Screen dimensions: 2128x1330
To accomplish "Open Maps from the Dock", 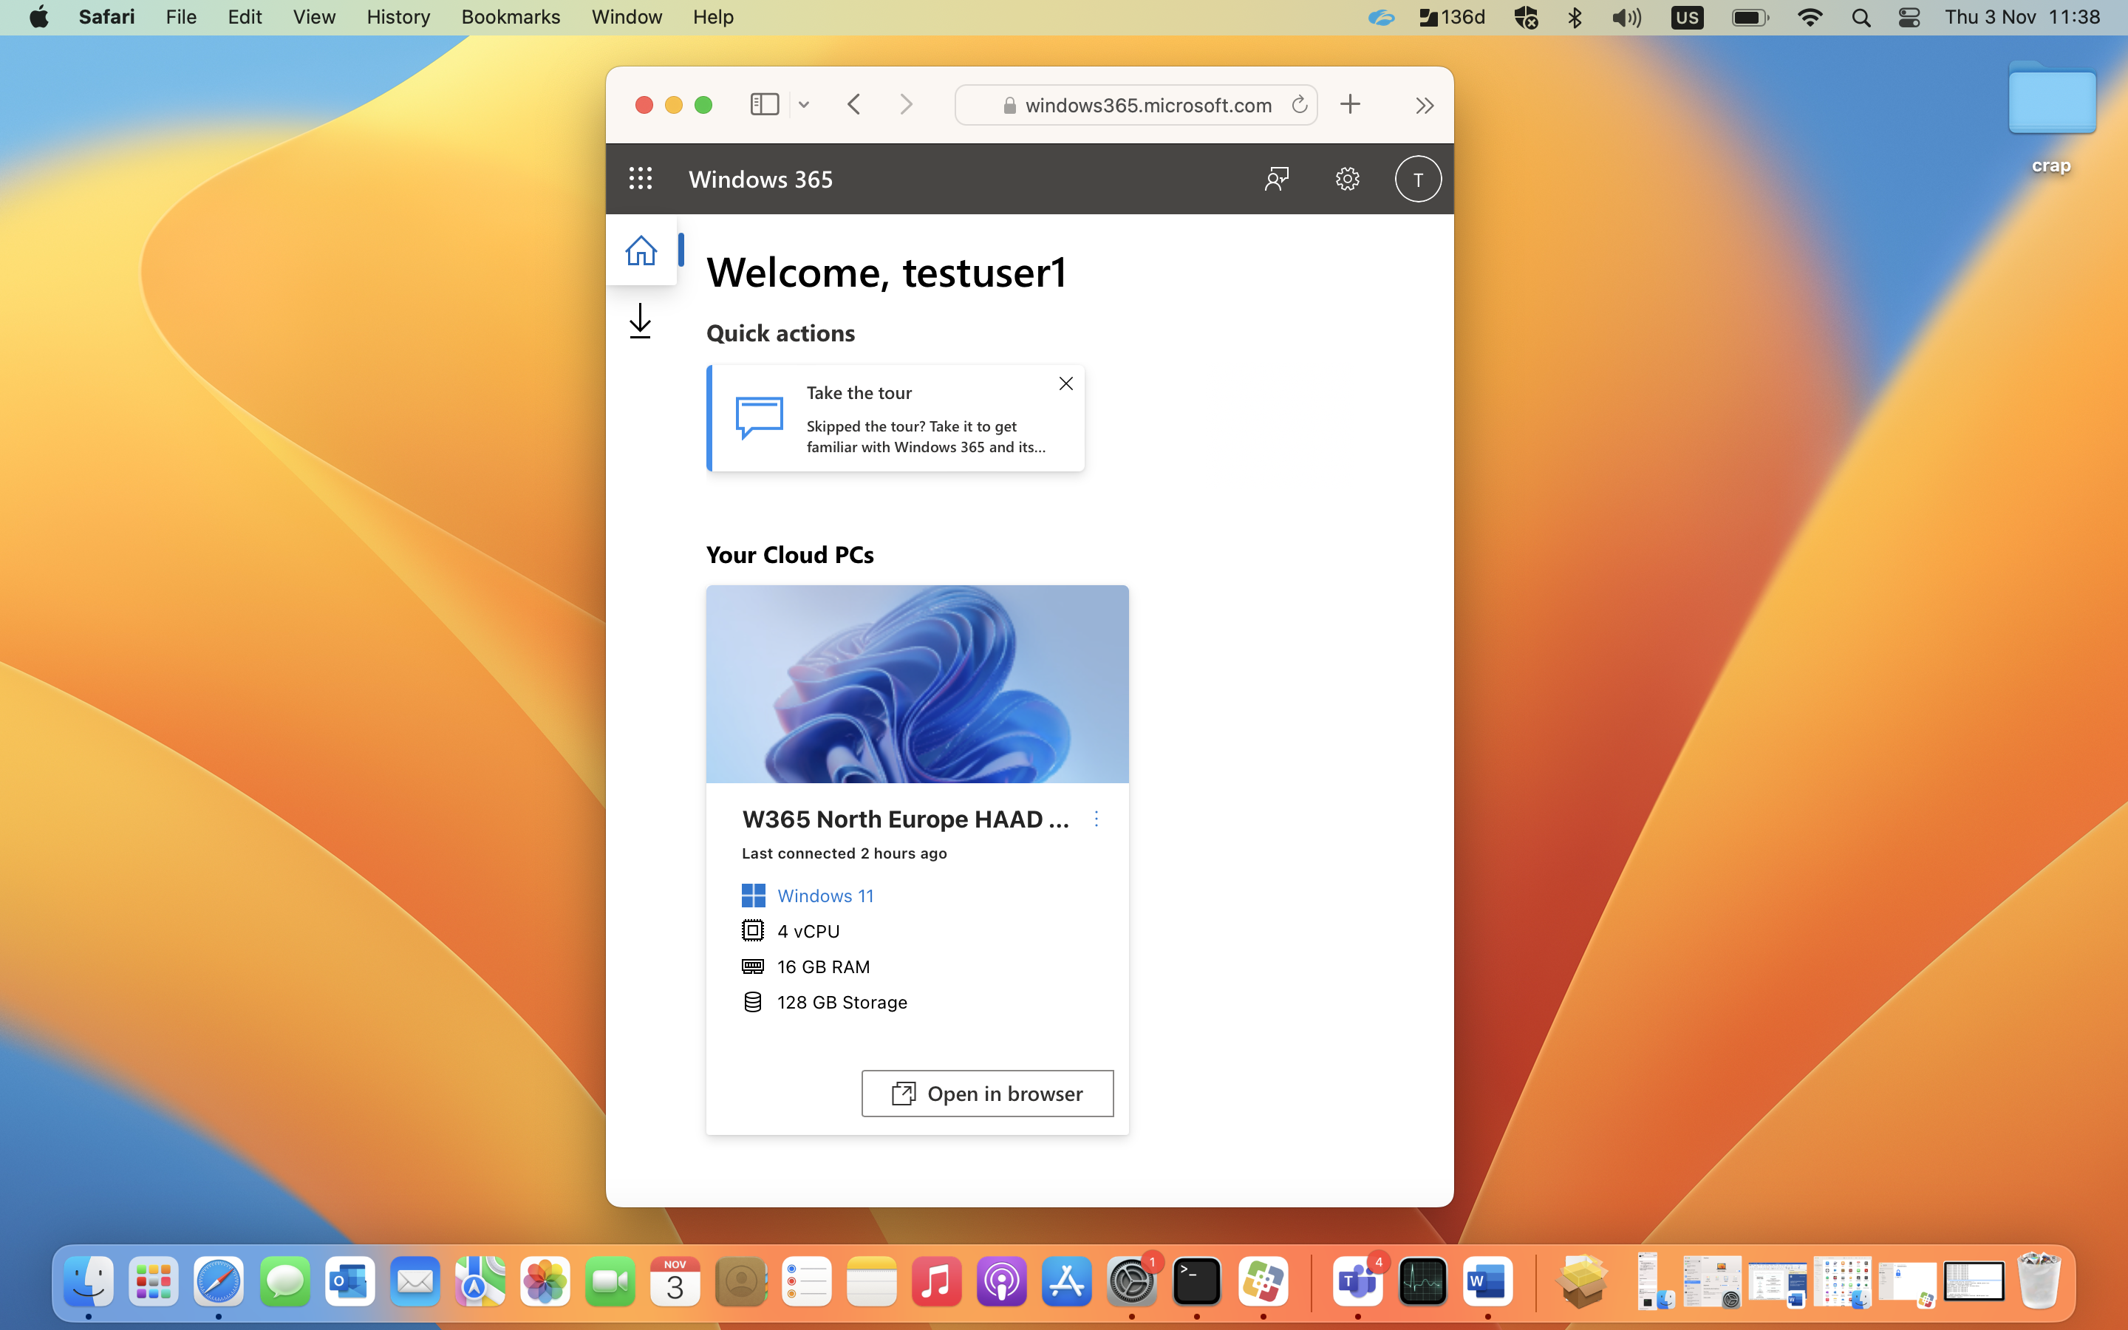I will (480, 1280).
